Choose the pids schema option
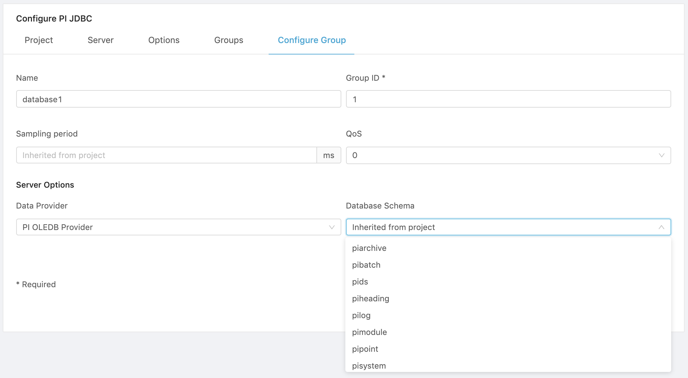Image resolution: width=688 pixels, height=378 pixels. point(360,281)
